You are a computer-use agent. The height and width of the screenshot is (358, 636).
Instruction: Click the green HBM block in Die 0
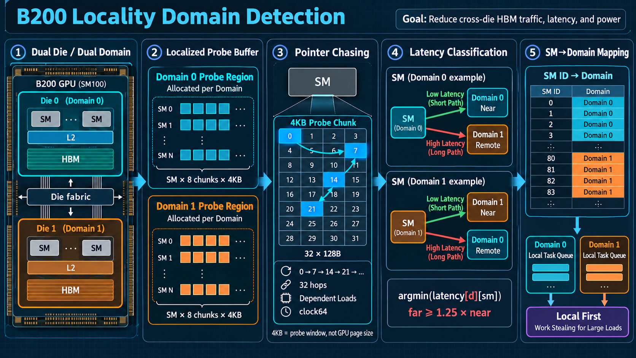coord(70,159)
